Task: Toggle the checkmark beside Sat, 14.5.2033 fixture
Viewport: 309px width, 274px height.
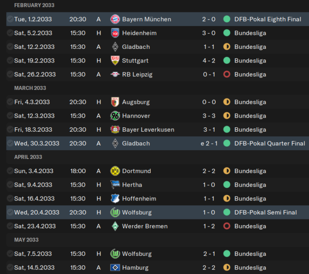Action: 10,267
